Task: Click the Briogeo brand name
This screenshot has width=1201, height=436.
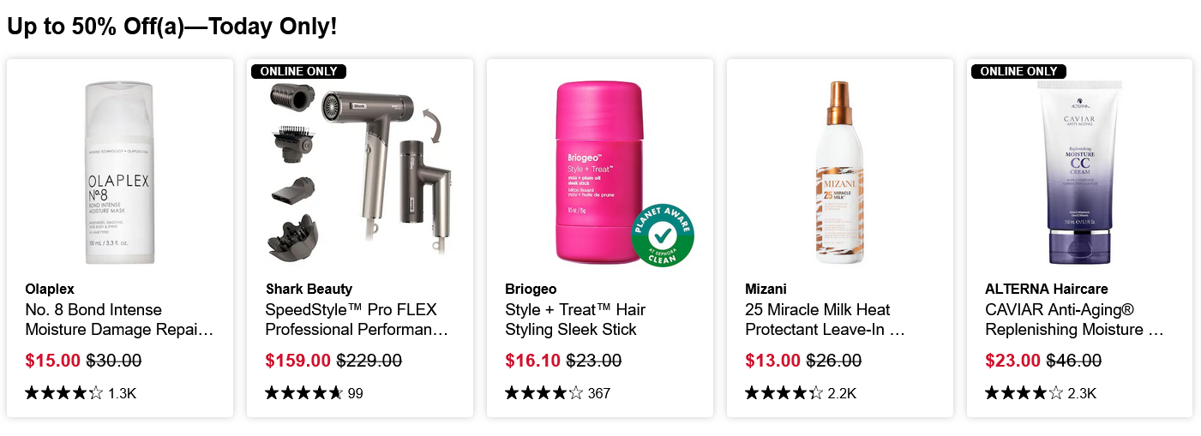Action: click(x=531, y=289)
